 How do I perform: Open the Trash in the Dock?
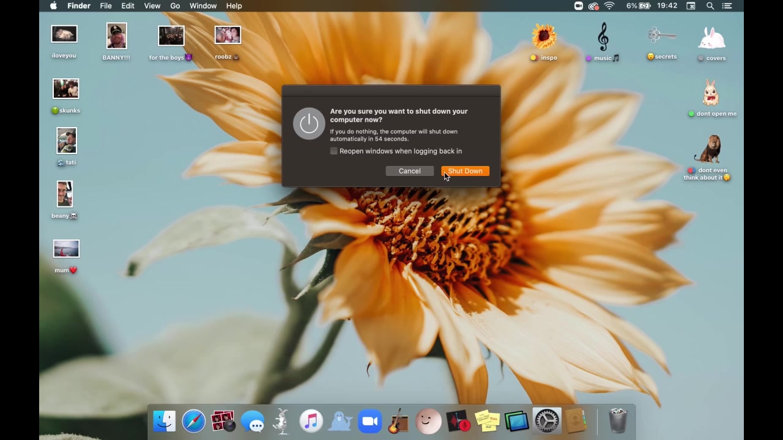tap(618, 421)
